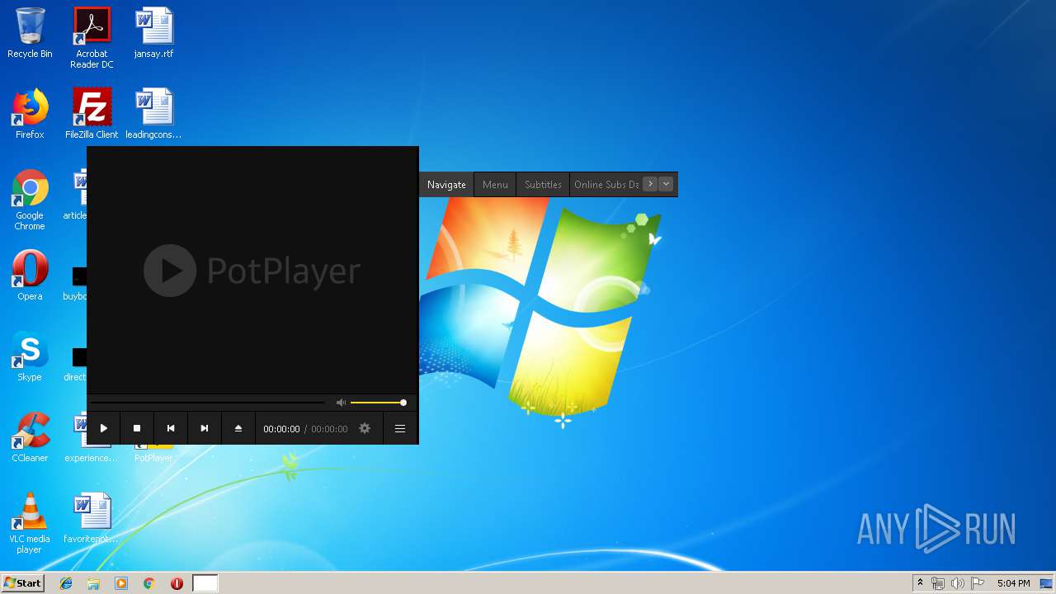Screen dimensions: 1056x594
Task: Open network tray icon
Action: pos(938,583)
